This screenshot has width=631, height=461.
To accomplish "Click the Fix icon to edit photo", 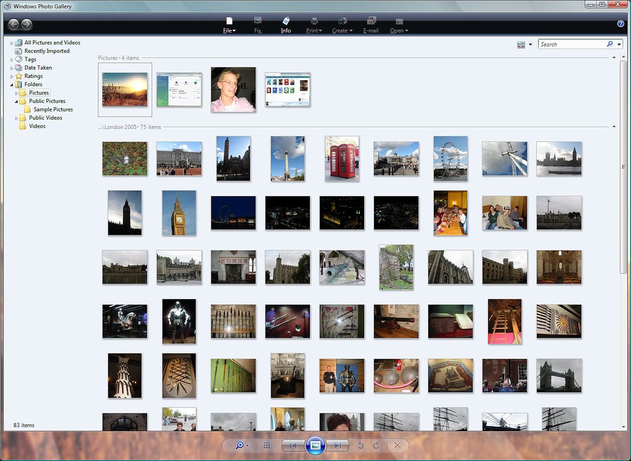I will point(257,24).
